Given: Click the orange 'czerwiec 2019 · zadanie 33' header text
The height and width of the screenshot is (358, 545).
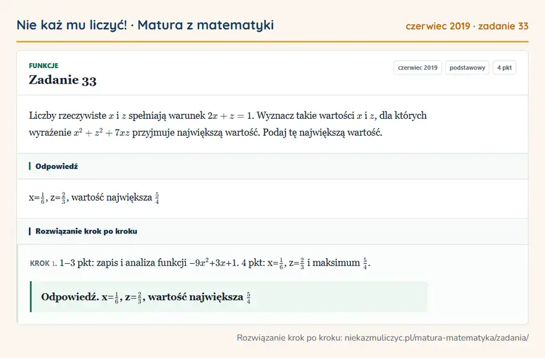Looking at the screenshot, I should click(x=467, y=26).
